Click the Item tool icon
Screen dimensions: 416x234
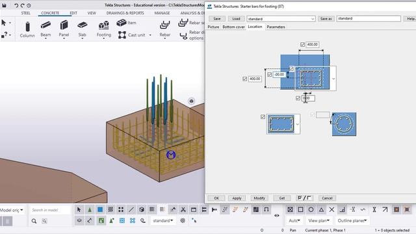(x=122, y=23)
